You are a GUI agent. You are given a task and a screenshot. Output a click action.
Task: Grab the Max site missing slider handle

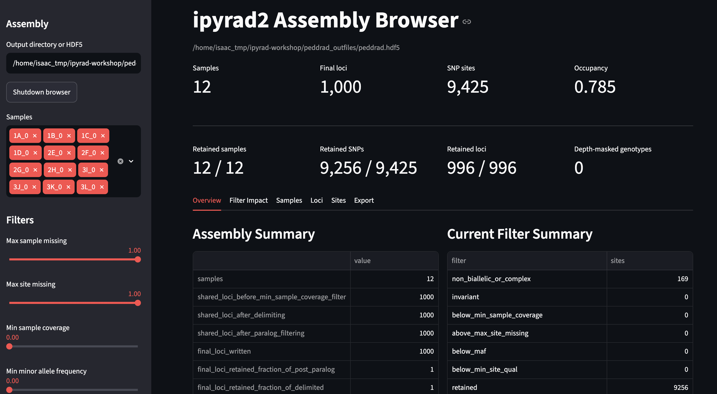tap(138, 303)
